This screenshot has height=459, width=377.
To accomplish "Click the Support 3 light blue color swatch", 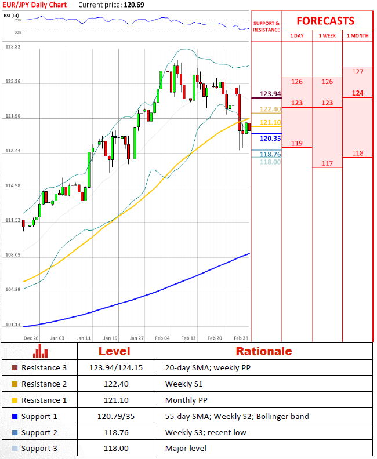I will pyautogui.click(x=14, y=448).
